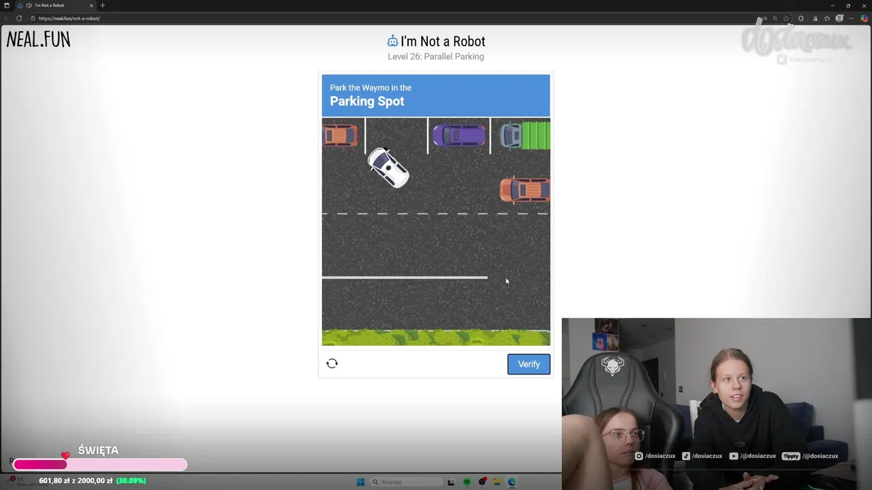Click the webcam overlay video
The width and height of the screenshot is (872, 490).
717,404
